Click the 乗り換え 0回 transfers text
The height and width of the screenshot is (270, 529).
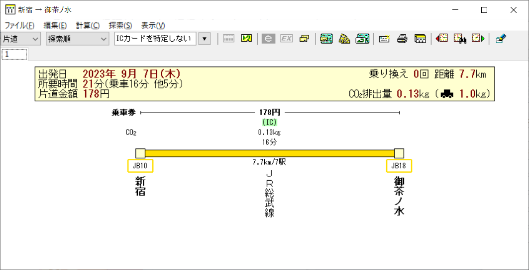pos(399,74)
